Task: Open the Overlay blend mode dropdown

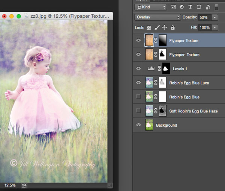Action: (x=157, y=17)
